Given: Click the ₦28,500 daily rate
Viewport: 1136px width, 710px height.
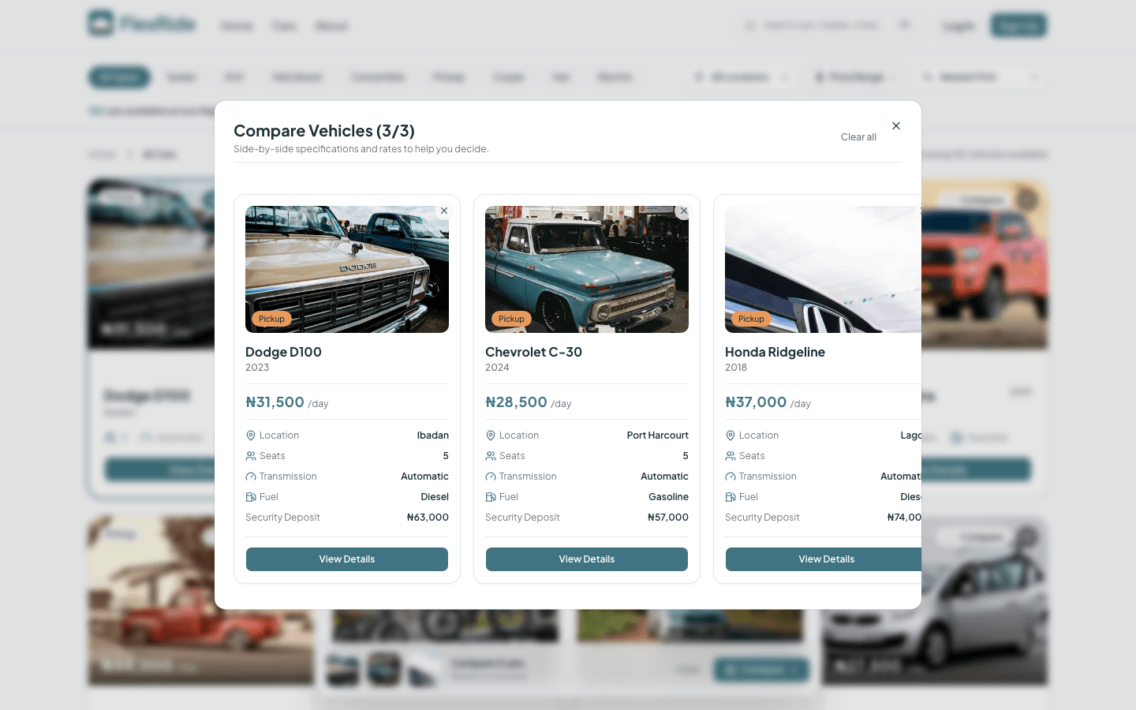Looking at the screenshot, I should coord(516,402).
